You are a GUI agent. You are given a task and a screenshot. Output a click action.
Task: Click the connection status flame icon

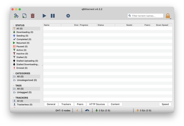pyautogui.click(x=77, y=111)
